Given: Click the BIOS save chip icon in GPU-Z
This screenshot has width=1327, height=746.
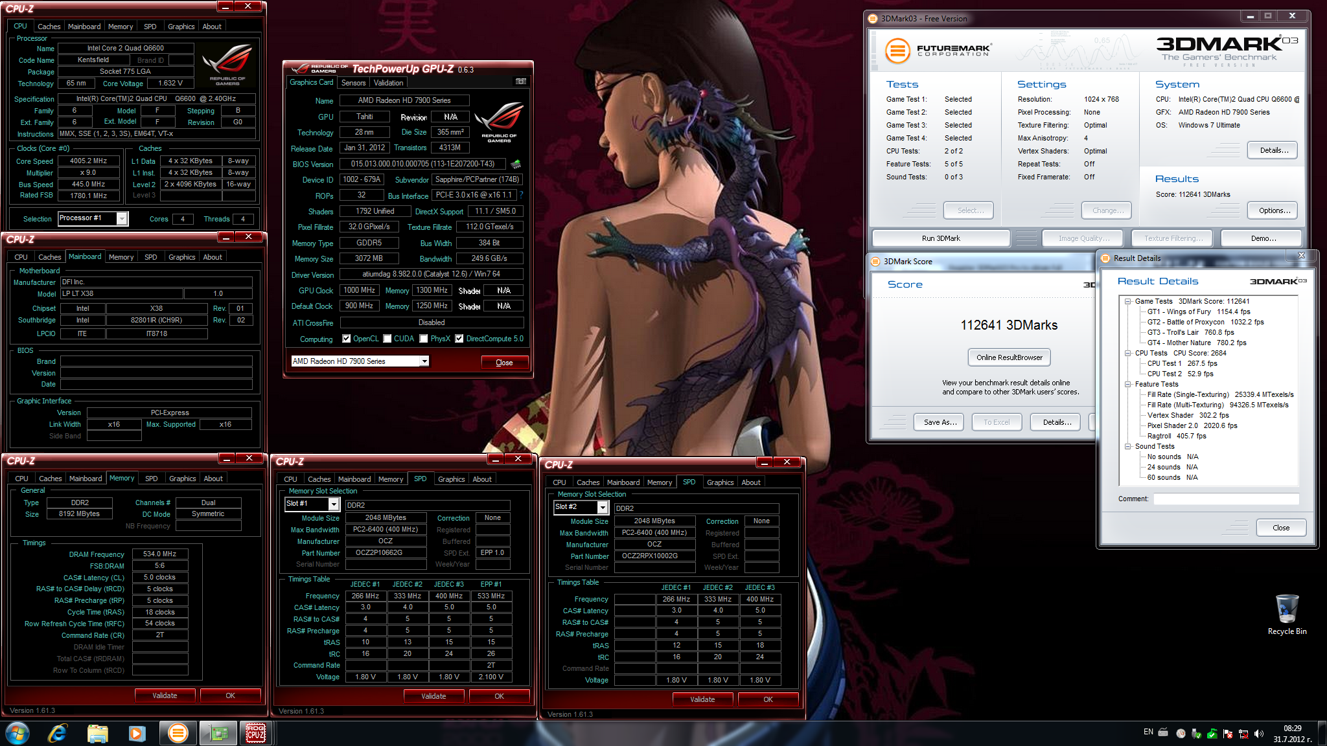Looking at the screenshot, I should tap(516, 164).
